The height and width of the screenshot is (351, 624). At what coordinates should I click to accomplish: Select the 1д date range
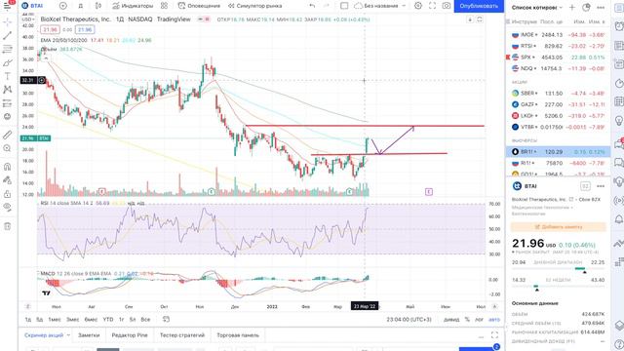(28, 320)
